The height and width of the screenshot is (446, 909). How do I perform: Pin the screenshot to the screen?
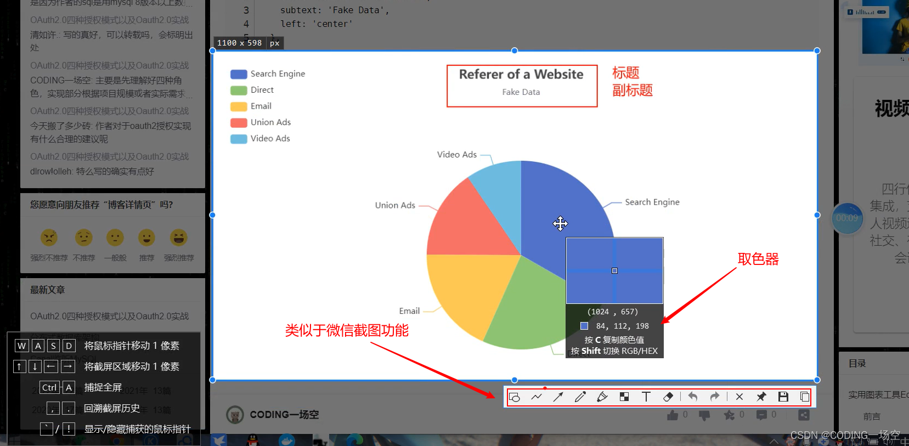click(761, 397)
